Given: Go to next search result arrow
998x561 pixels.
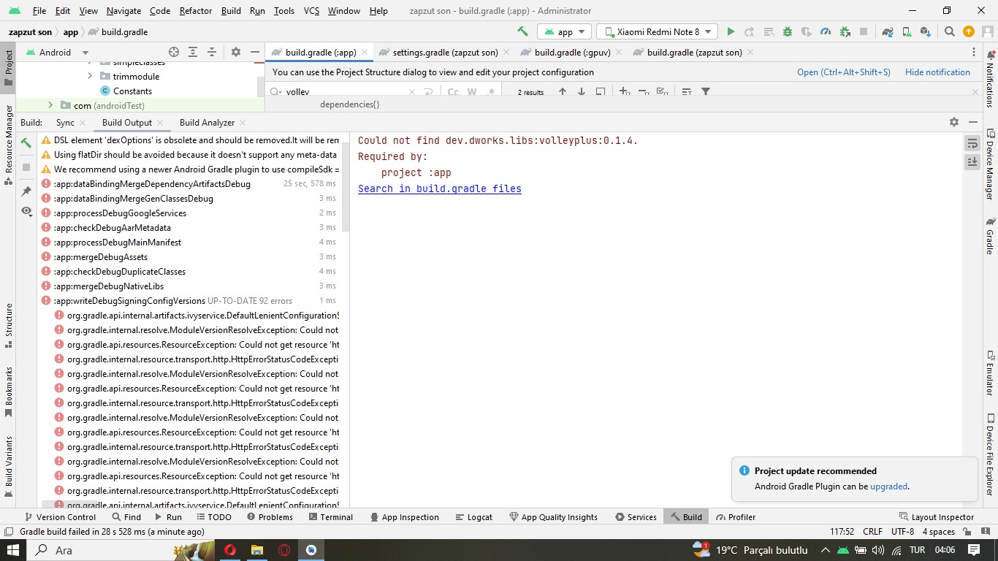Looking at the screenshot, I should pyautogui.click(x=582, y=92).
